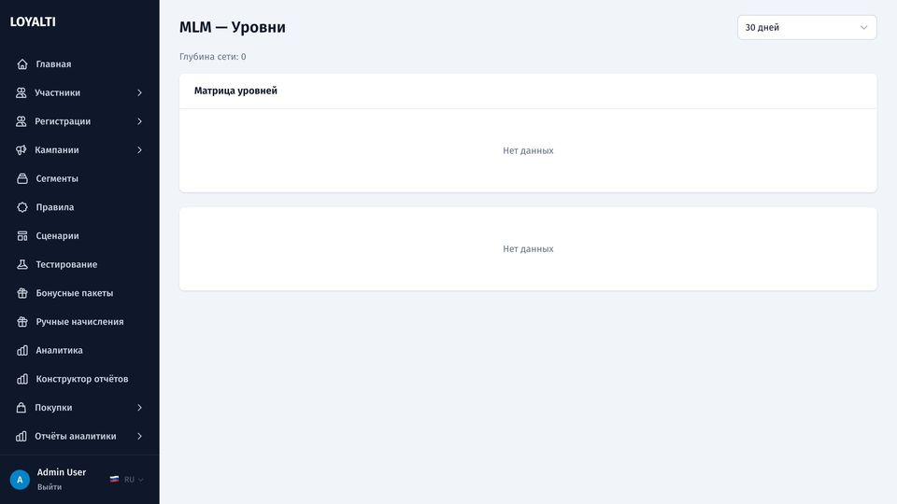The height and width of the screenshot is (504, 897).
Task: Click the Кампании megaphone icon
Action: point(21,149)
